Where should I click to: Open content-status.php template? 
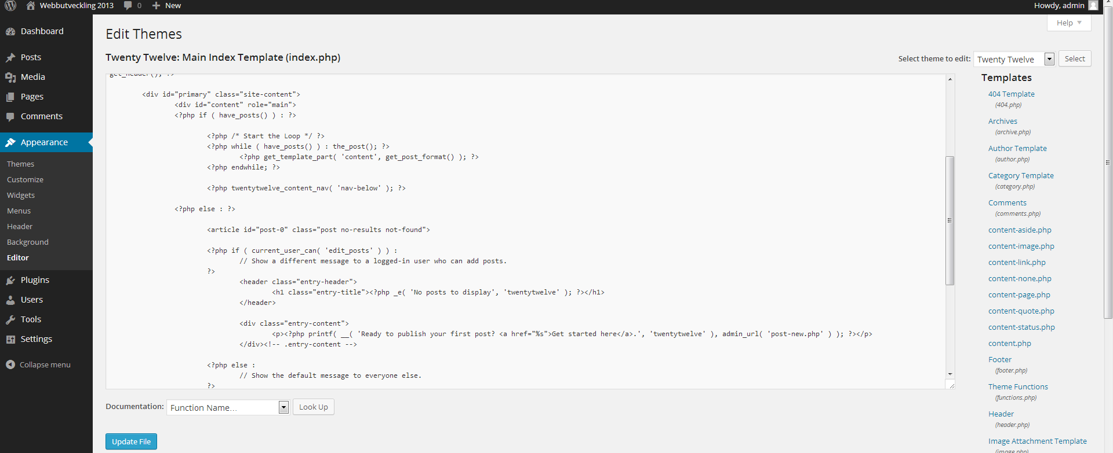coord(1021,327)
